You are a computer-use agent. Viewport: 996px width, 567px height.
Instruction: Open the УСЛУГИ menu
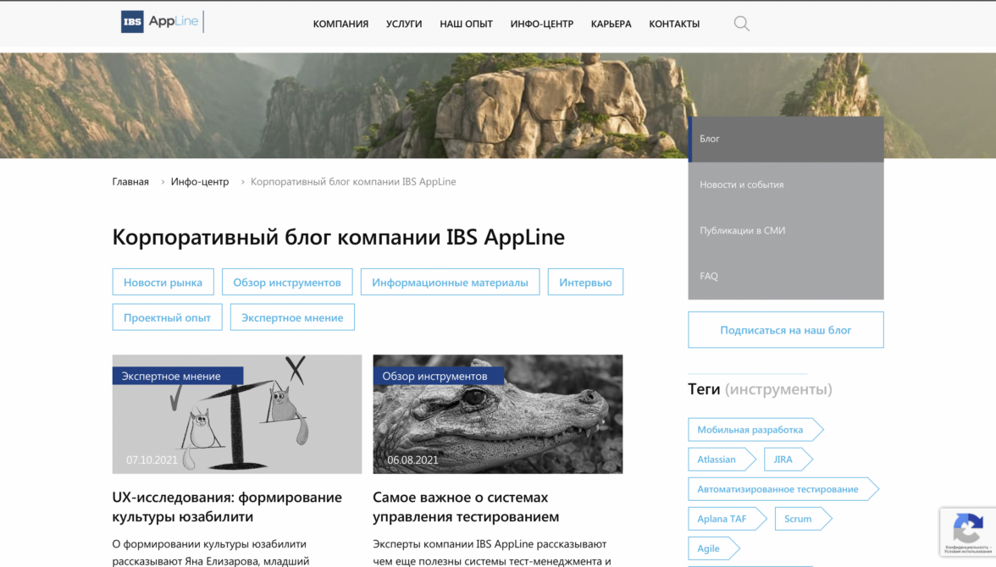(404, 25)
